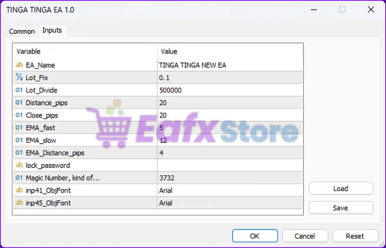Image resolution: width=386 pixels, height=248 pixels.
Task: Click the integer type icon beside EMA_fast
Action: tap(19, 128)
